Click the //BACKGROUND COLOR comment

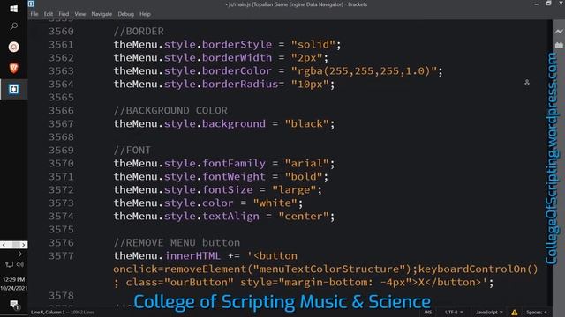click(170, 110)
